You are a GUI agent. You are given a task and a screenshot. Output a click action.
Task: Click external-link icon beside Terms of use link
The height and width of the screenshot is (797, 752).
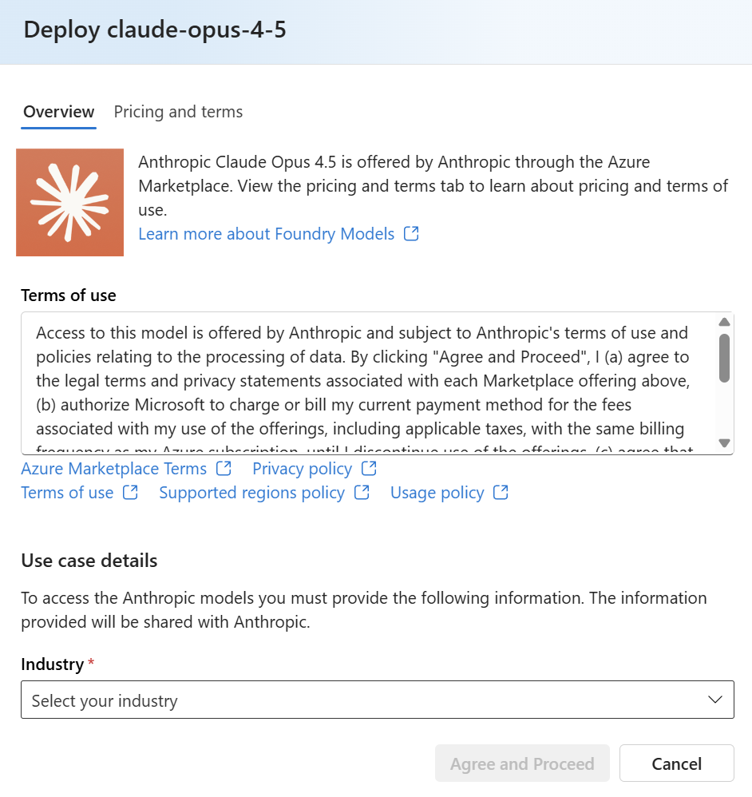130,493
